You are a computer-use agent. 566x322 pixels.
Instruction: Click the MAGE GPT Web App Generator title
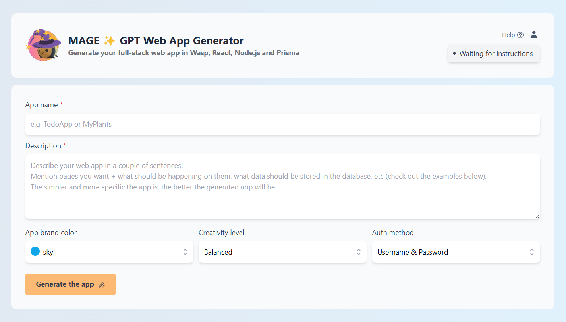coord(156,40)
